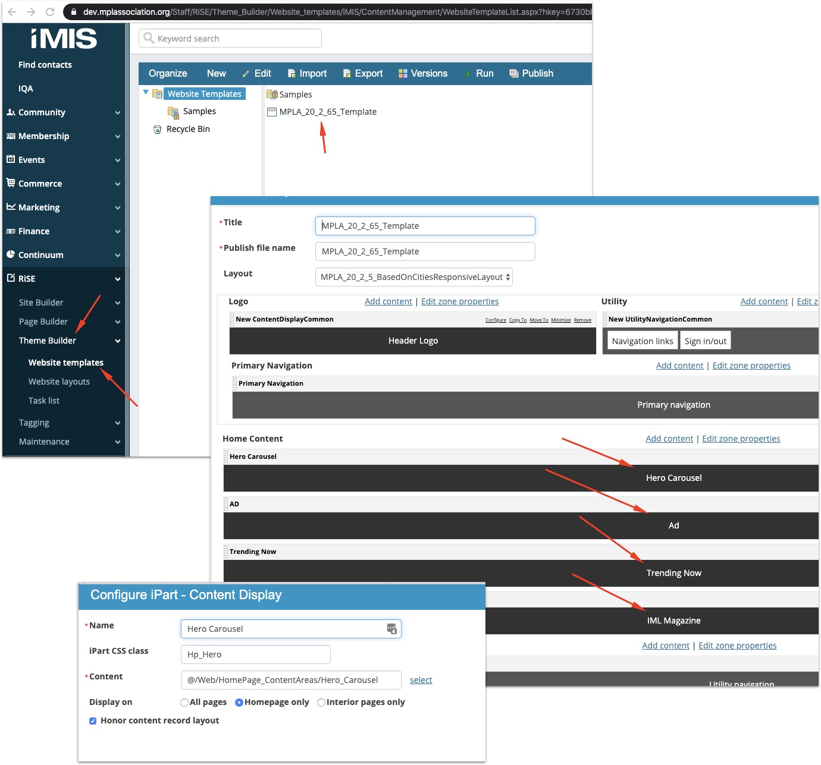Click the RiSE edit icon in sidebar
This screenshot has width=821, height=765.
click(x=11, y=278)
